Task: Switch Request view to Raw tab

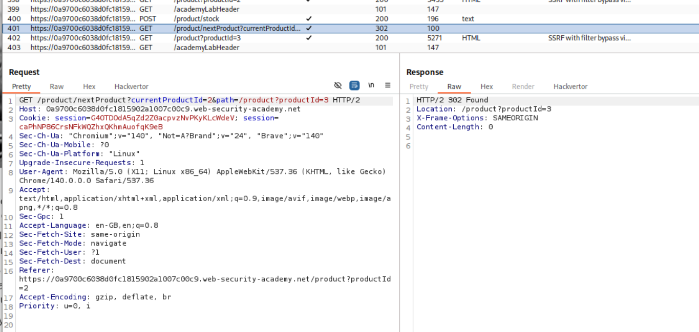Action: (x=57, y=86)
